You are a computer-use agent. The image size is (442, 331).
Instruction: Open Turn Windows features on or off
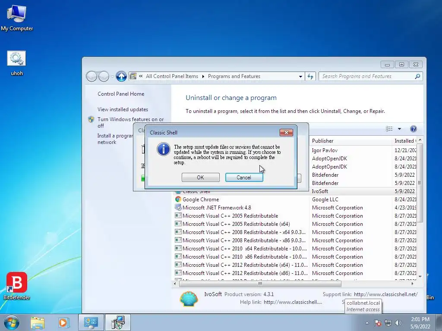pos(130,122)
